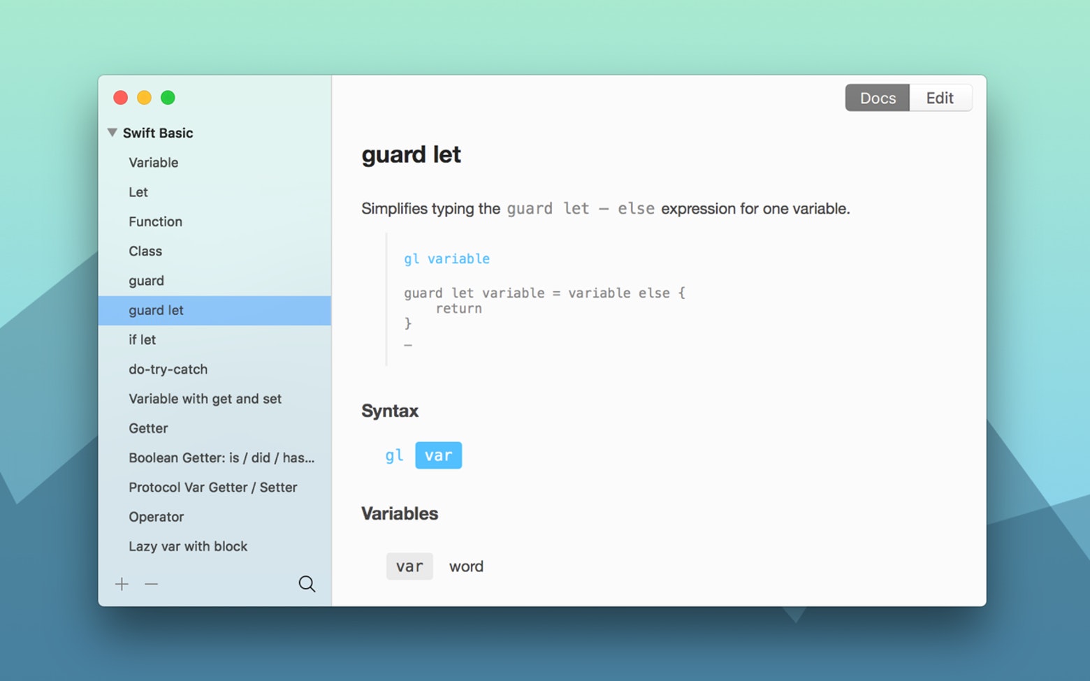Image resolution: width=1090 pixels, height=681 pixels.
Task: Click the var variable chip under Variables
Action: (409, 566)
